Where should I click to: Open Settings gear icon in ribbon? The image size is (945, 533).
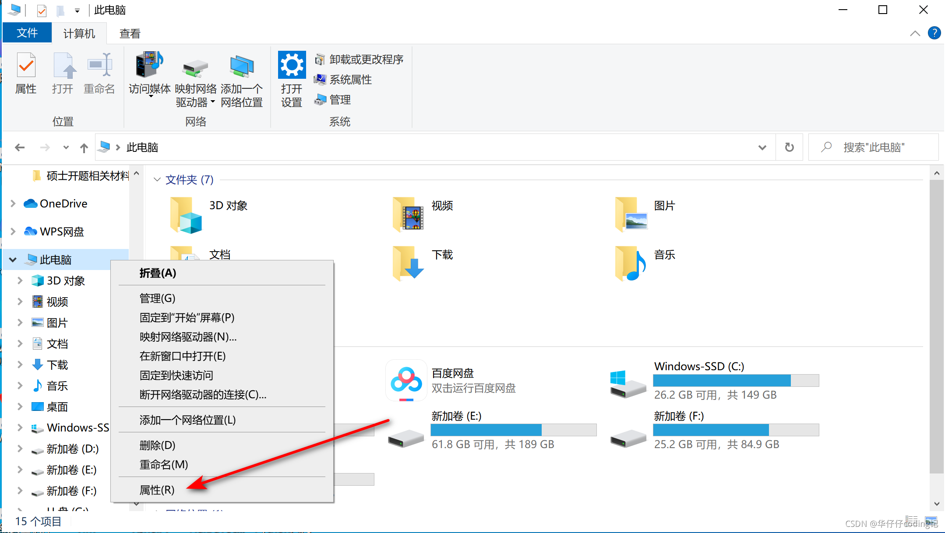292,65
